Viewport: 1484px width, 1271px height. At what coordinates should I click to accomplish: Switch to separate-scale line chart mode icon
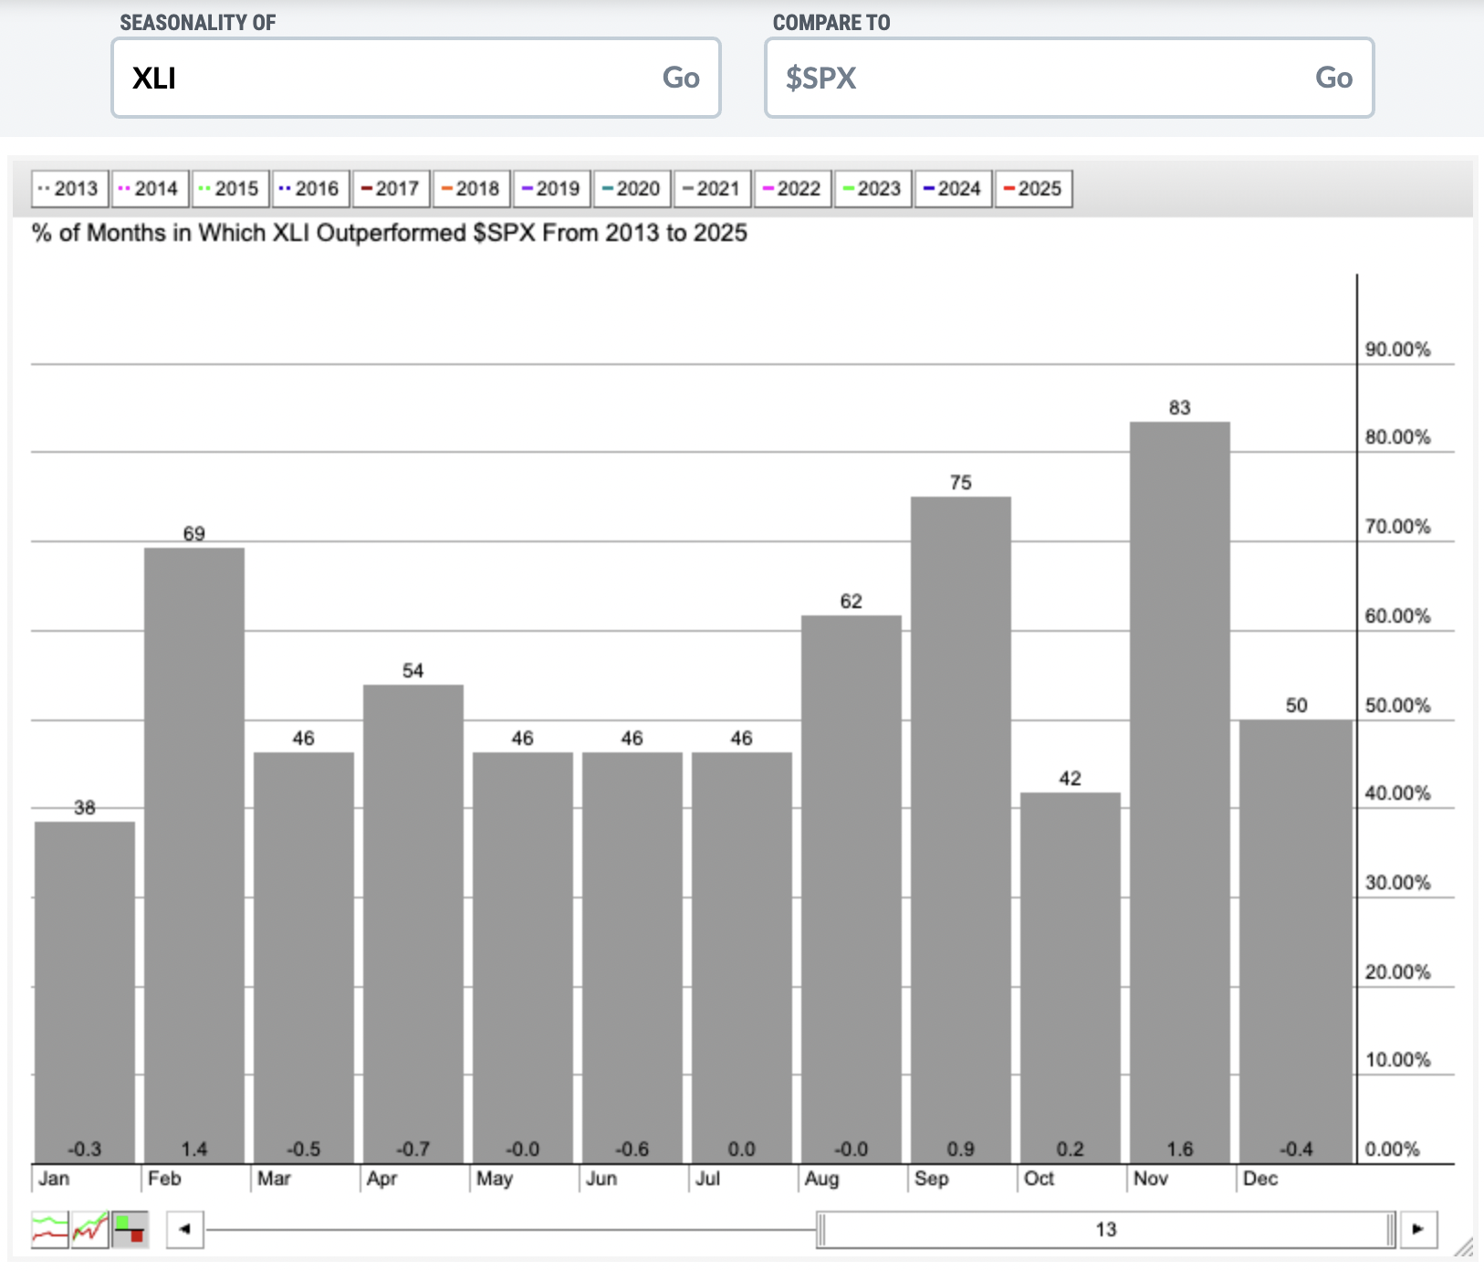click(x=50, y=1229)
